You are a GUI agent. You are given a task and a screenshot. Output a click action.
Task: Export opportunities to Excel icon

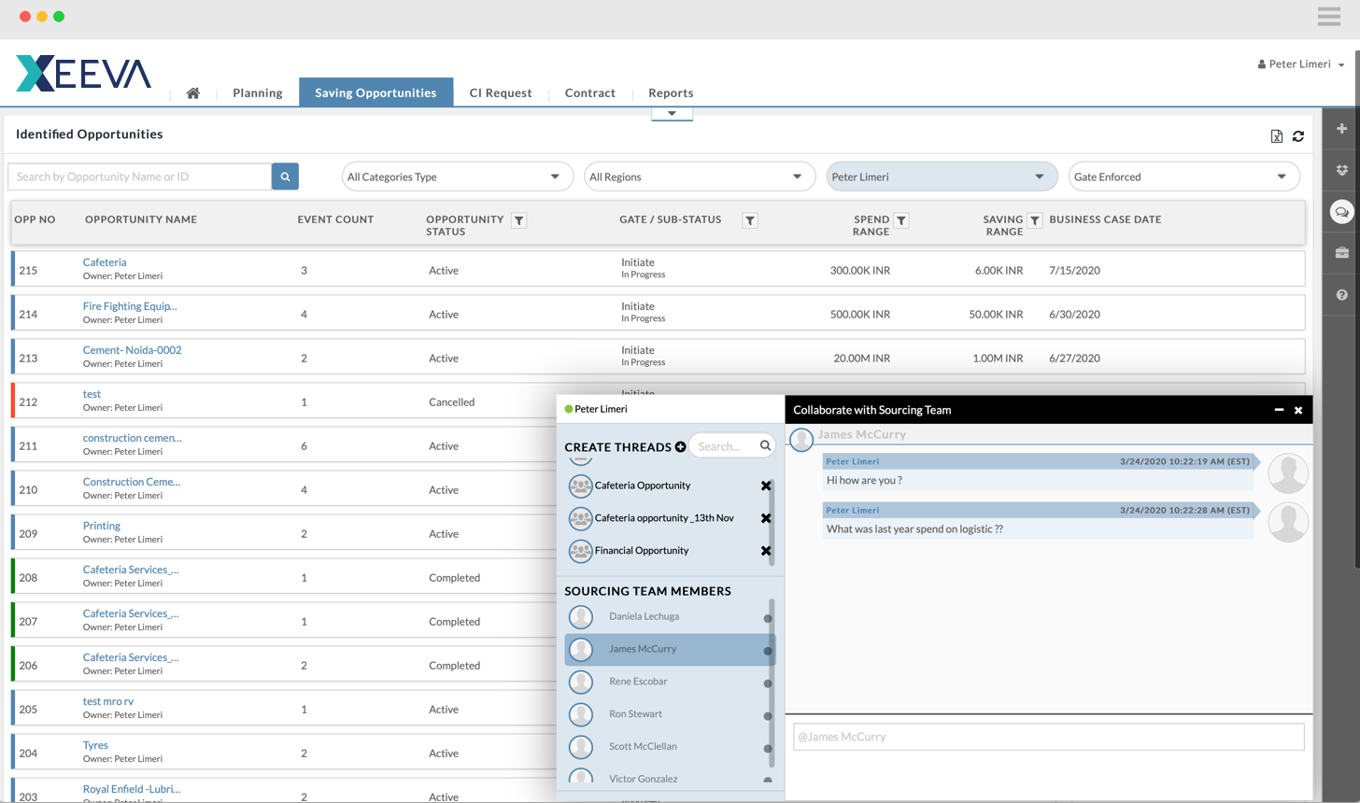(x=1277, y=136)
